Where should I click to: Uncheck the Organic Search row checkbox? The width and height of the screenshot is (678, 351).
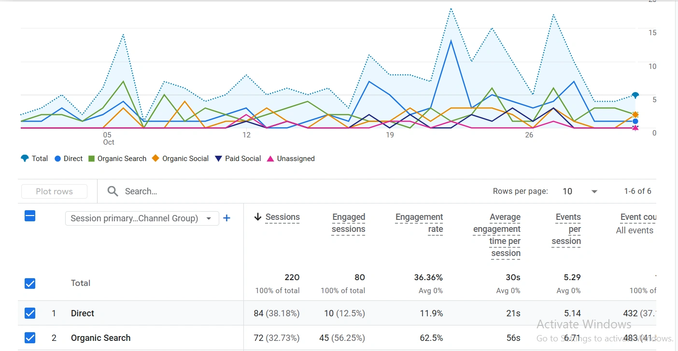30,337
